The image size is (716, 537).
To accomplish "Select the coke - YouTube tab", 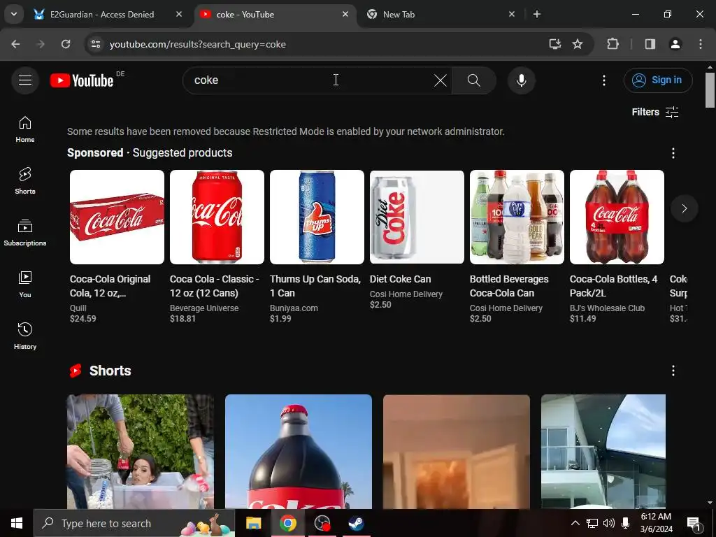I will pyautogui.click(x=275, y=15).
